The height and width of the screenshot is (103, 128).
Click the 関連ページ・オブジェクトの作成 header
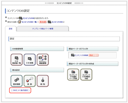click(x=92, y=64)
